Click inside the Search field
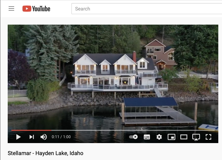The height and width of the screenshot is (160, 222). 147,9
